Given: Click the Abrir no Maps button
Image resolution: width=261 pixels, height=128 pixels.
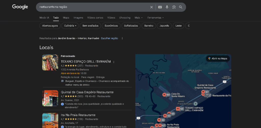Looking at the screenshot, I should point(218,59).
